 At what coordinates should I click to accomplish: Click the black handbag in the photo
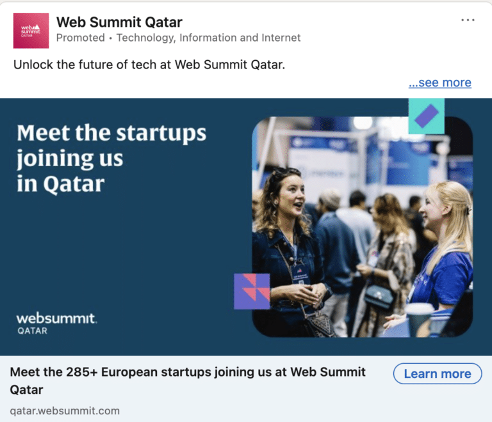click(379, 297)
